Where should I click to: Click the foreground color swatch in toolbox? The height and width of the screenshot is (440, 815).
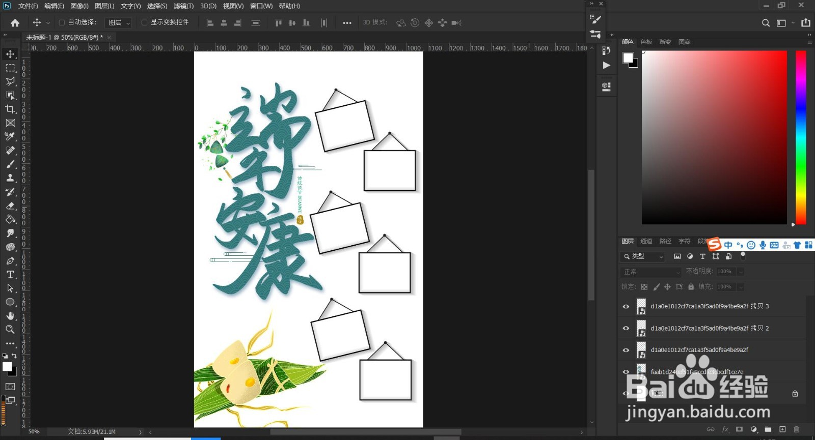pos(7,366)
